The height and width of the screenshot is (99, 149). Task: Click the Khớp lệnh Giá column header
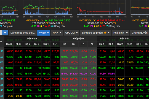click(64, 44)
